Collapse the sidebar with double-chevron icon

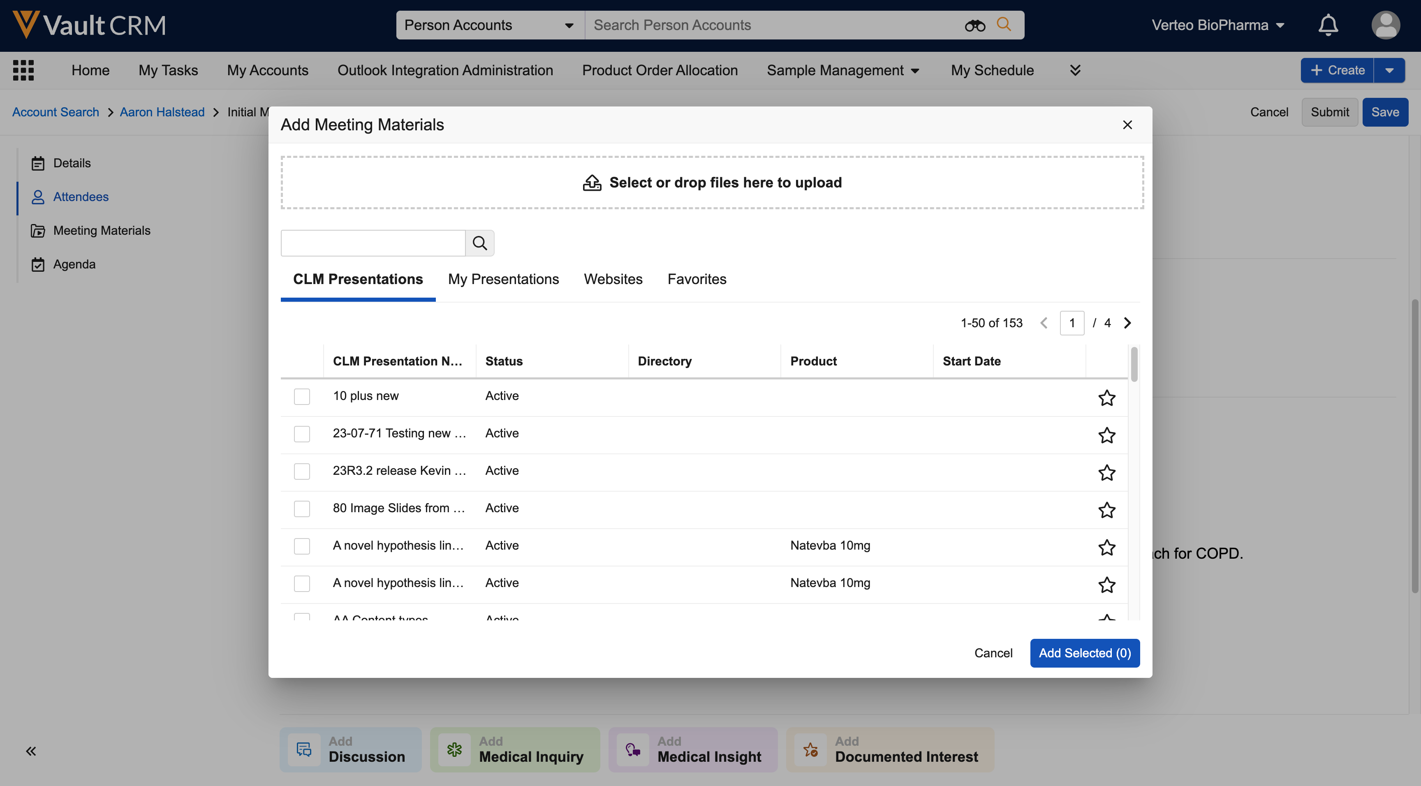point(31,751)
